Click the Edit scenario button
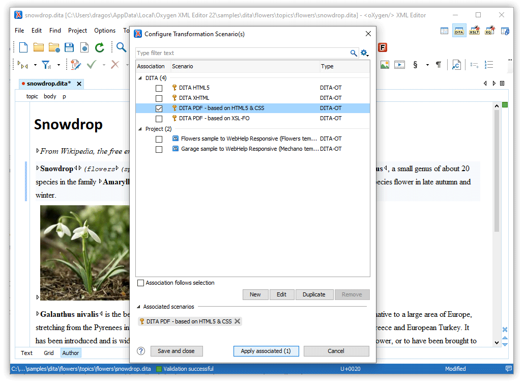524x382 pixels. click(281, 294)
